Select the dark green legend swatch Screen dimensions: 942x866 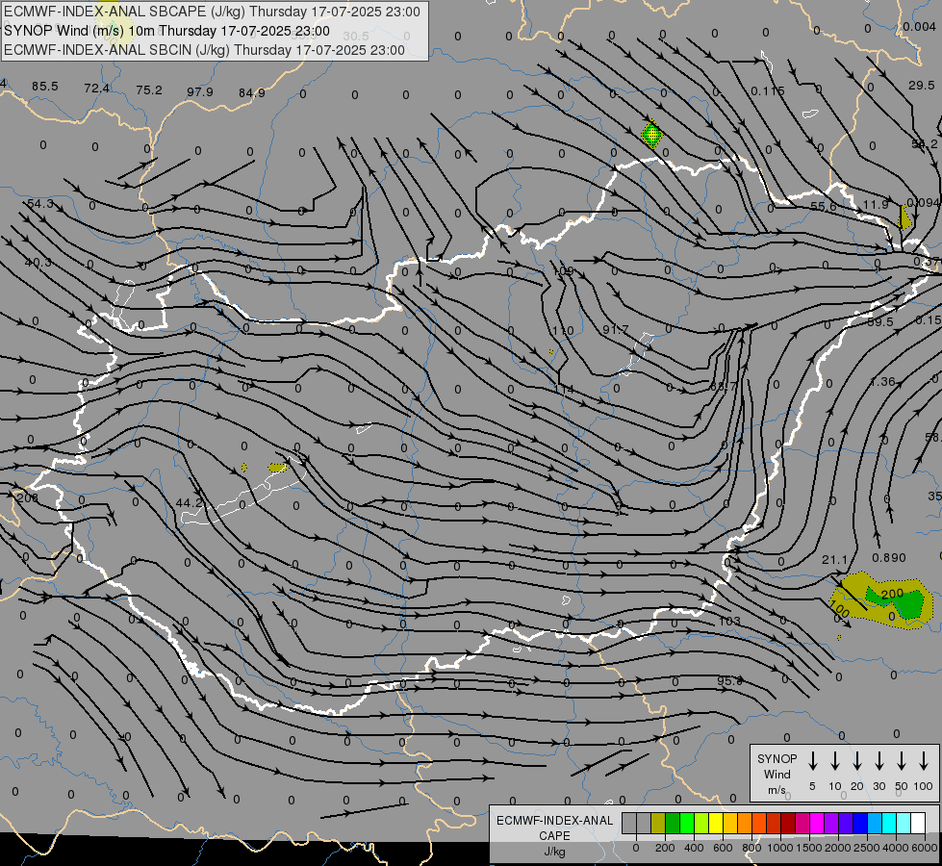[673, 823]
